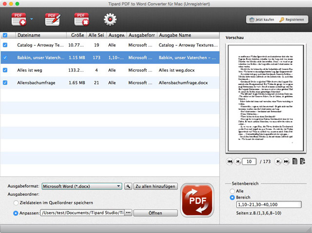The image size is (312, 233).
Task: Click the Alle Sei column header
Action: click(x=97, y=35)
